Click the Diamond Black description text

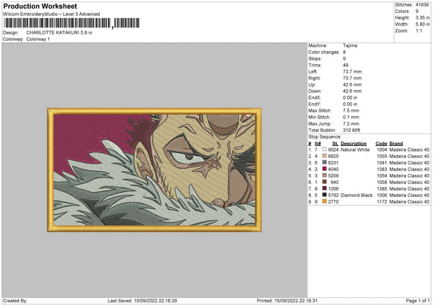coord(357,196)
